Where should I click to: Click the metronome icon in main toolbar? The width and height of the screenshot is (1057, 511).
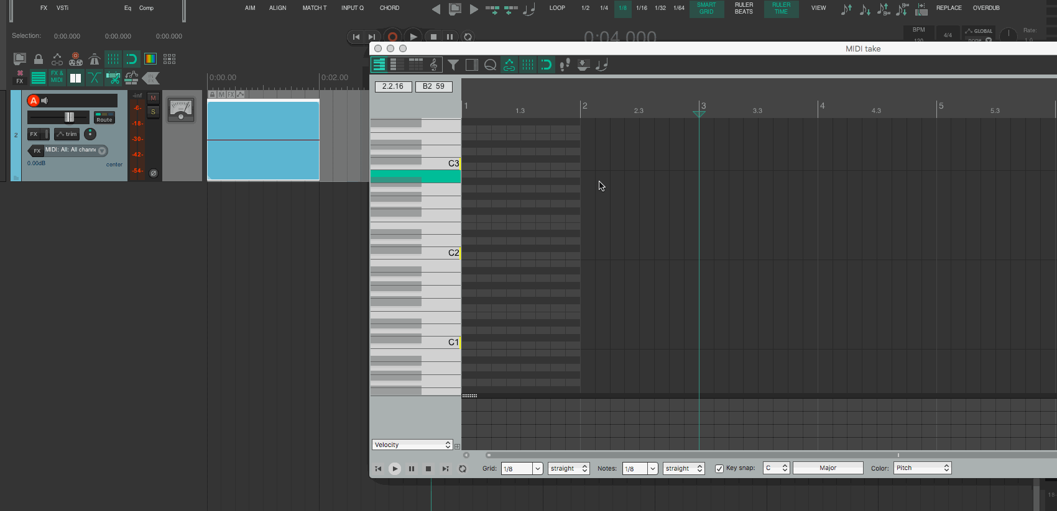coord(95,59)
